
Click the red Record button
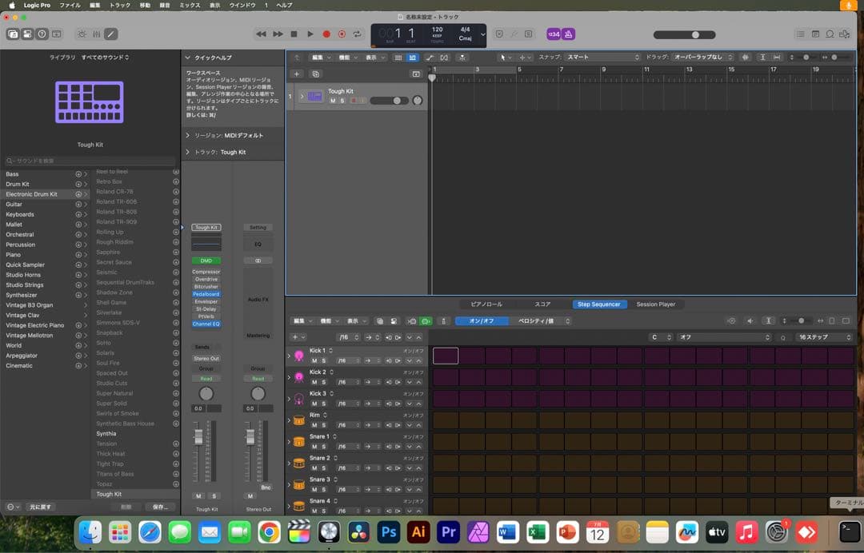(326, 34)
